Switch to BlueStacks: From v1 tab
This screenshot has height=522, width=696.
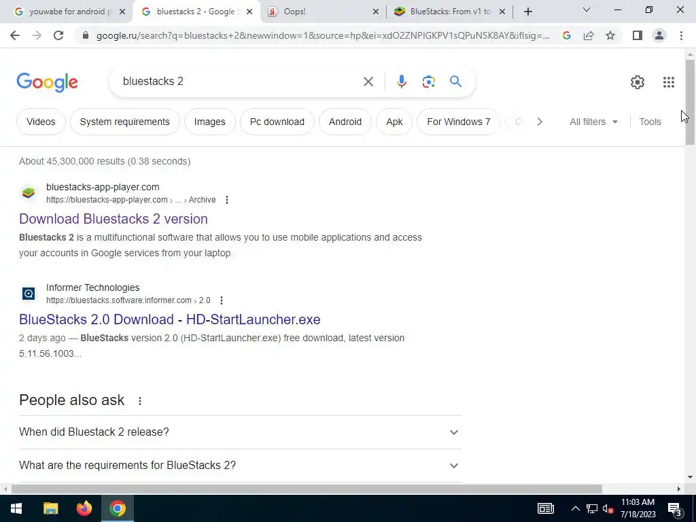click(451, 12)
